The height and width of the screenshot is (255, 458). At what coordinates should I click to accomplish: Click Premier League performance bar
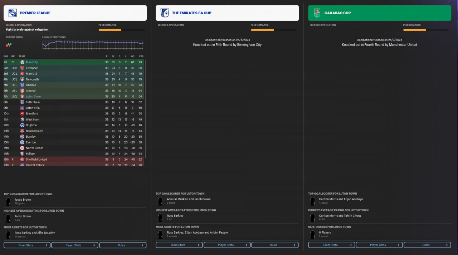122,30
